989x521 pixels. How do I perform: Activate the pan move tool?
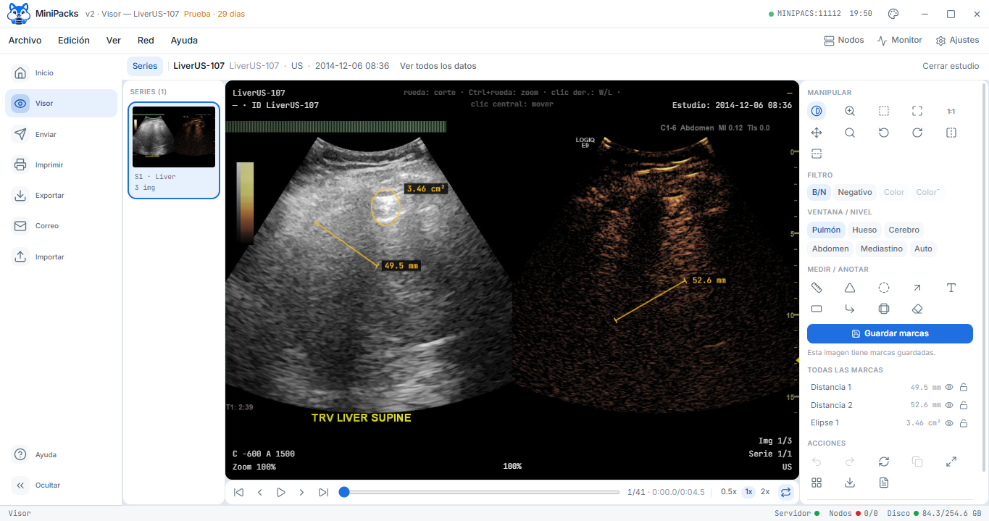[x=817, y=133]
